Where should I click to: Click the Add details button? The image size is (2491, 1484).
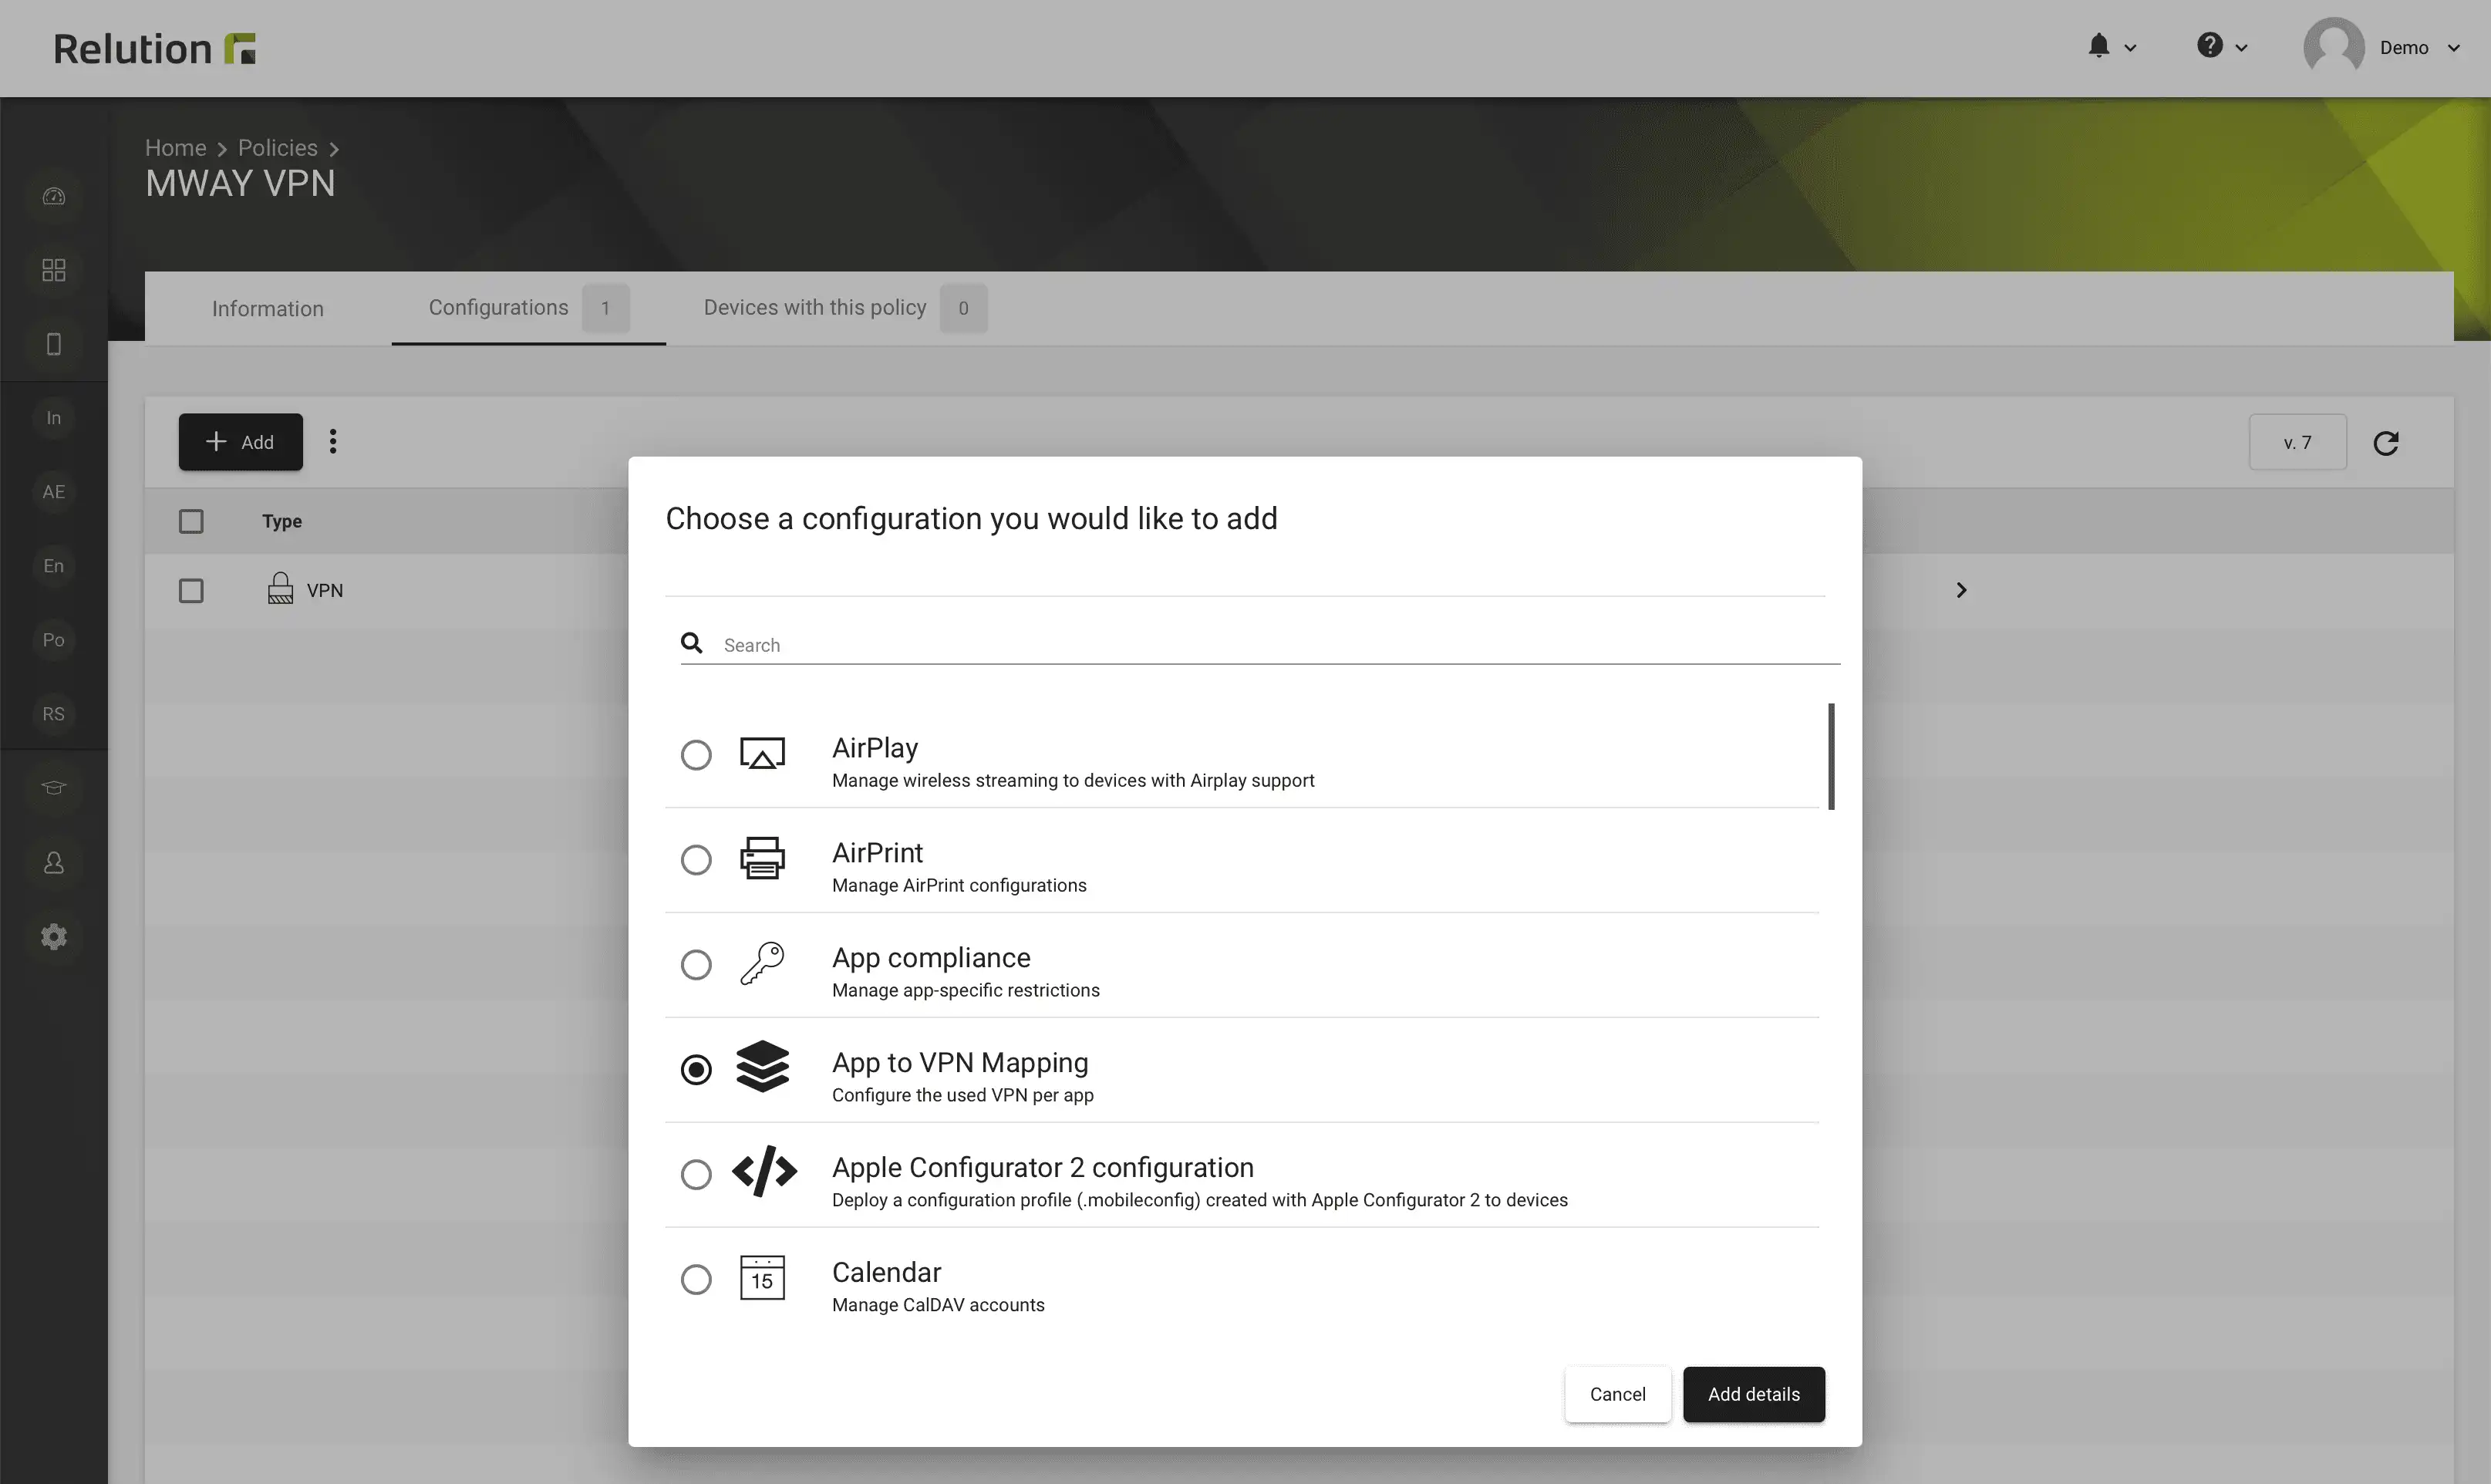tap(1753, 1394)
